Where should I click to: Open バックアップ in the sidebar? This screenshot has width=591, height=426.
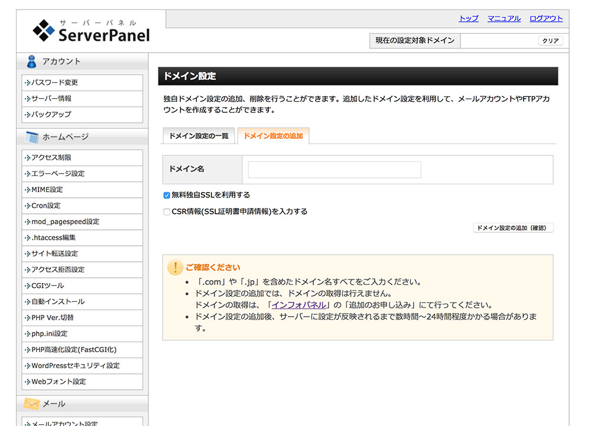coord(82,115)
